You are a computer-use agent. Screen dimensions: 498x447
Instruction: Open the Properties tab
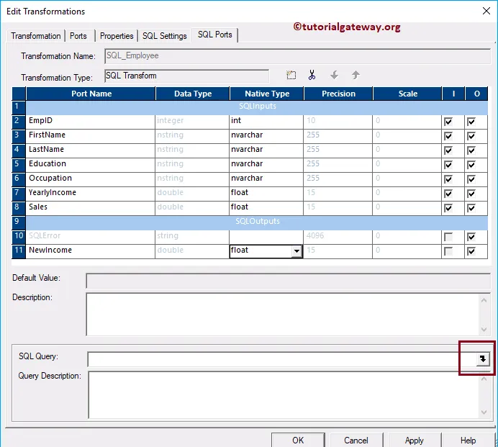pos(117,36)
